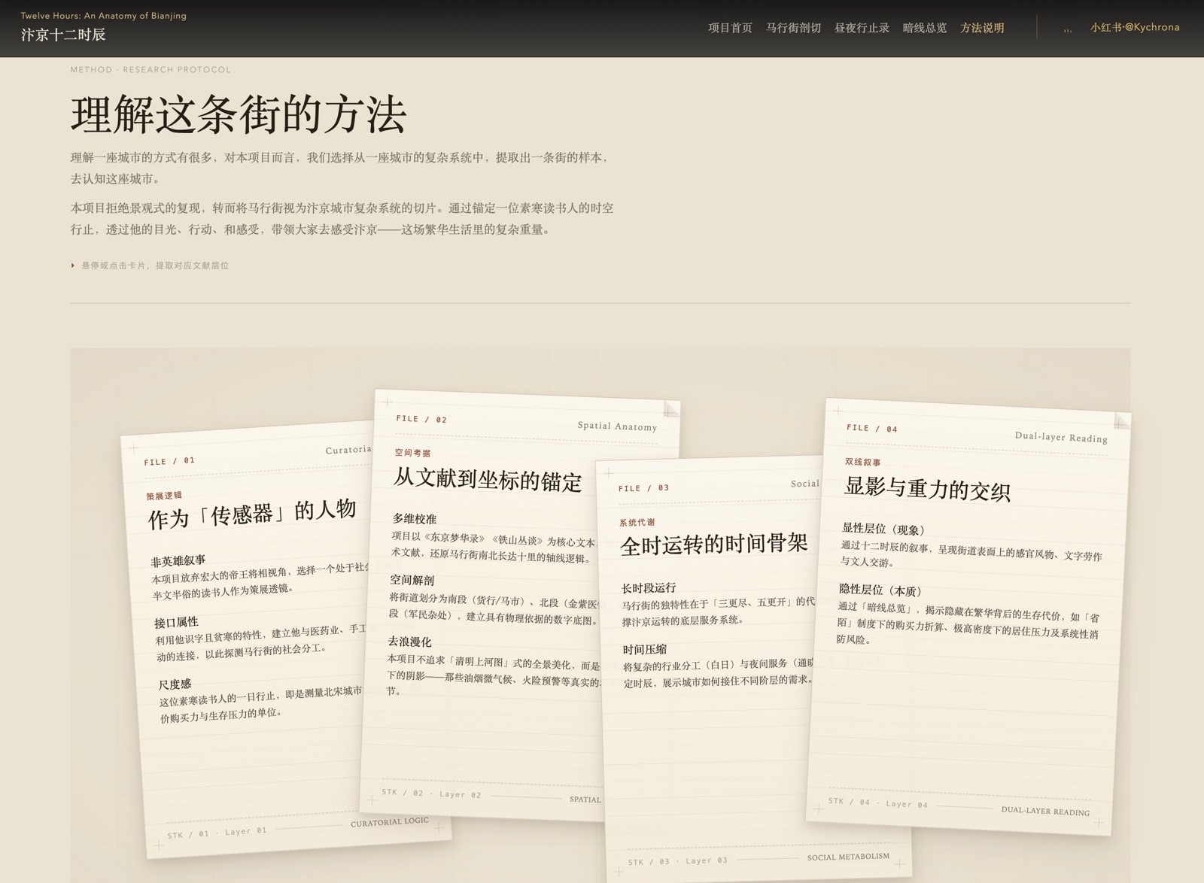1204x883 pixels.
Task: Click the 非英雄叙事 subheading
Action: coord(178,560)
